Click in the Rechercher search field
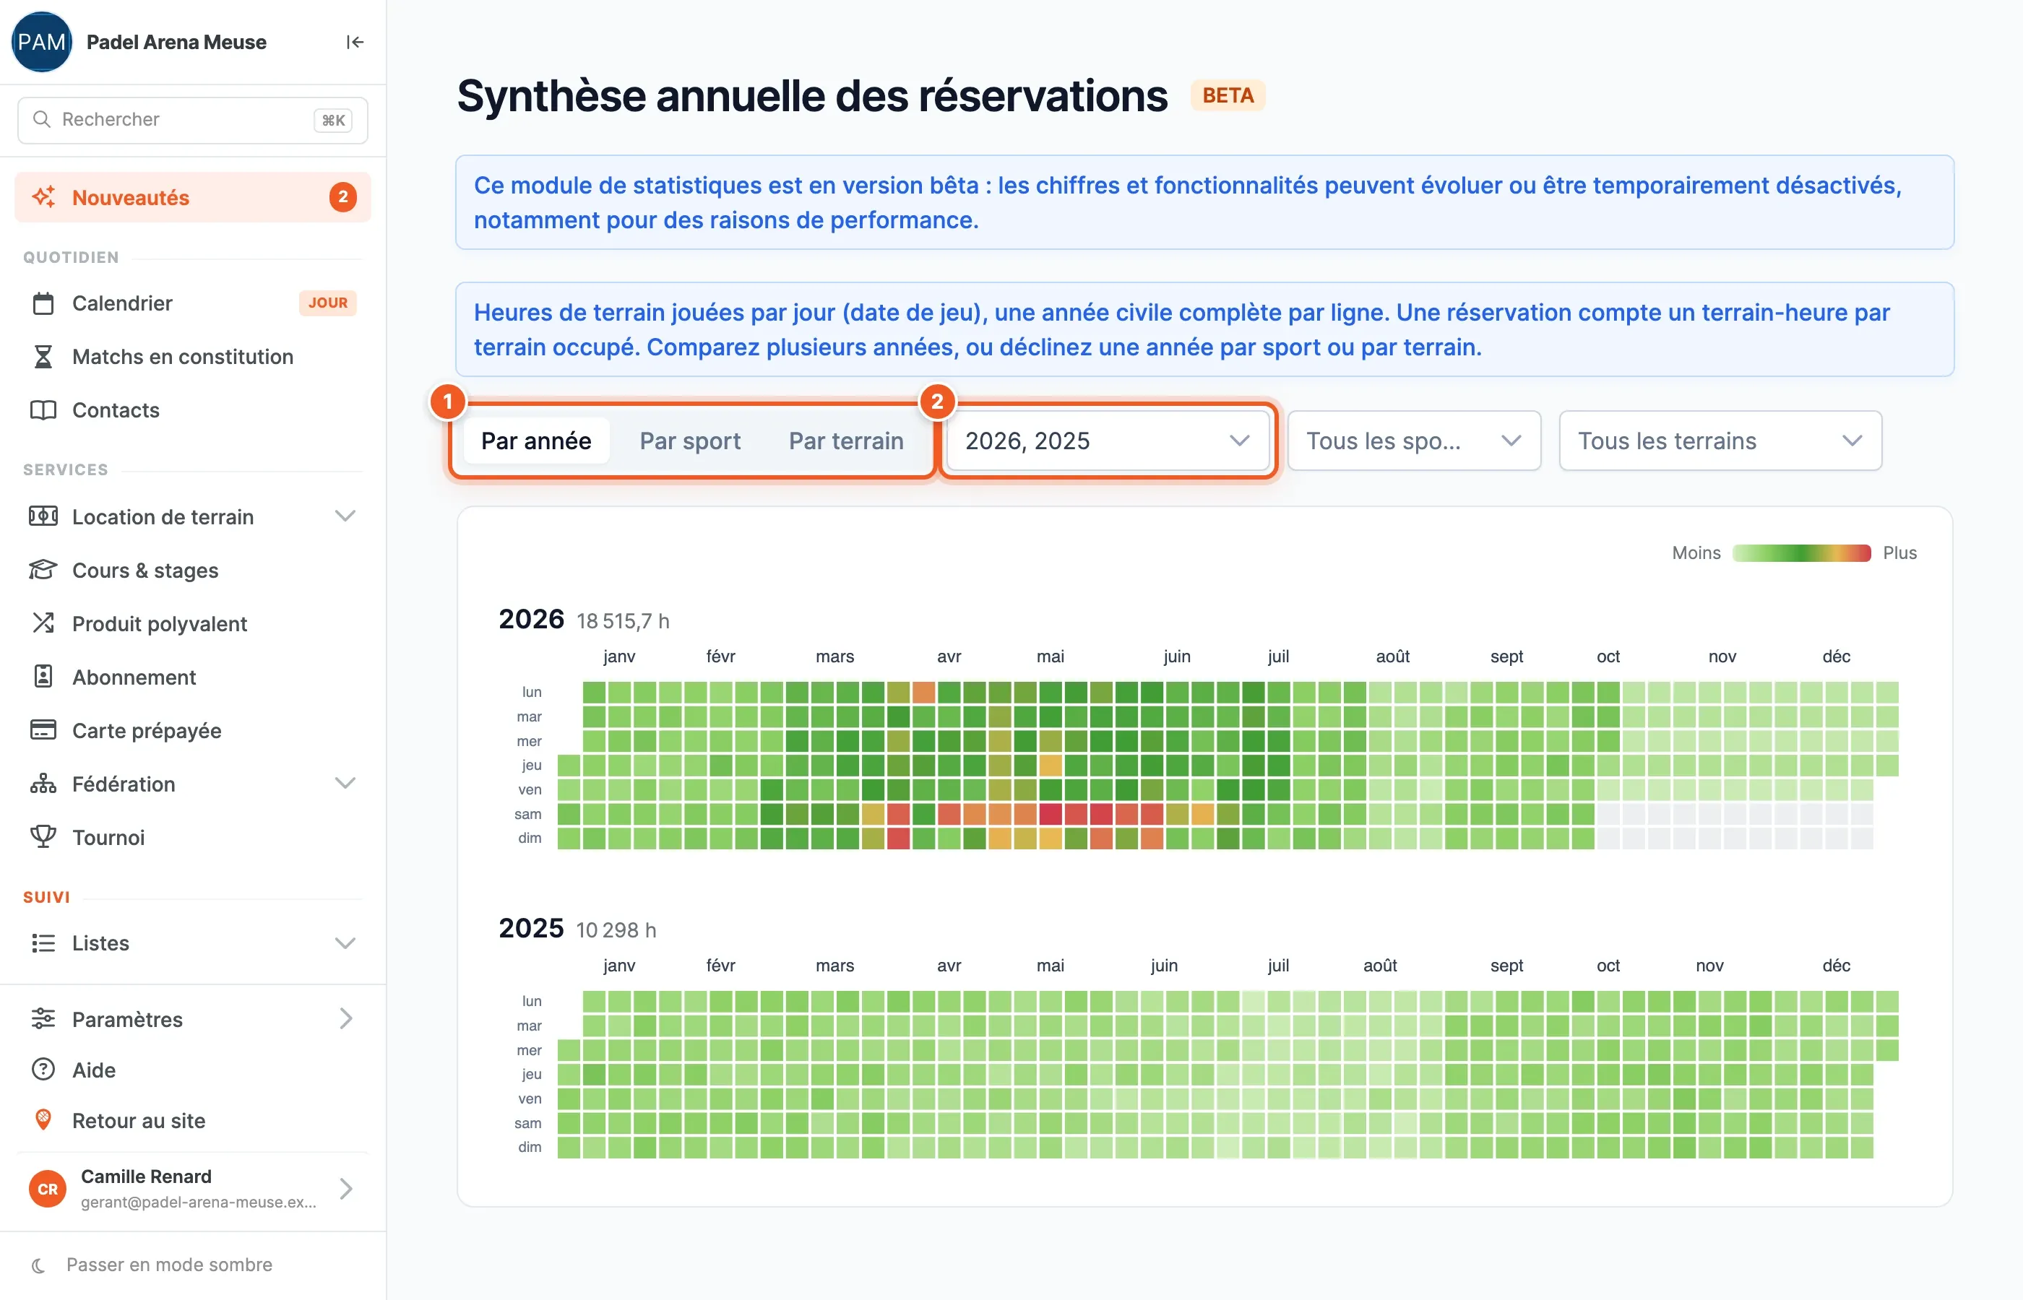Viewport: 2023px width, 1300px height. [192, 120]
